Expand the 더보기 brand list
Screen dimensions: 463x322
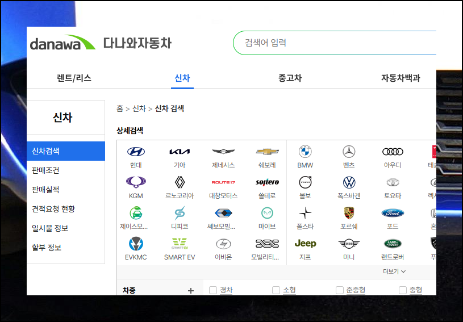tap(394, 271)
